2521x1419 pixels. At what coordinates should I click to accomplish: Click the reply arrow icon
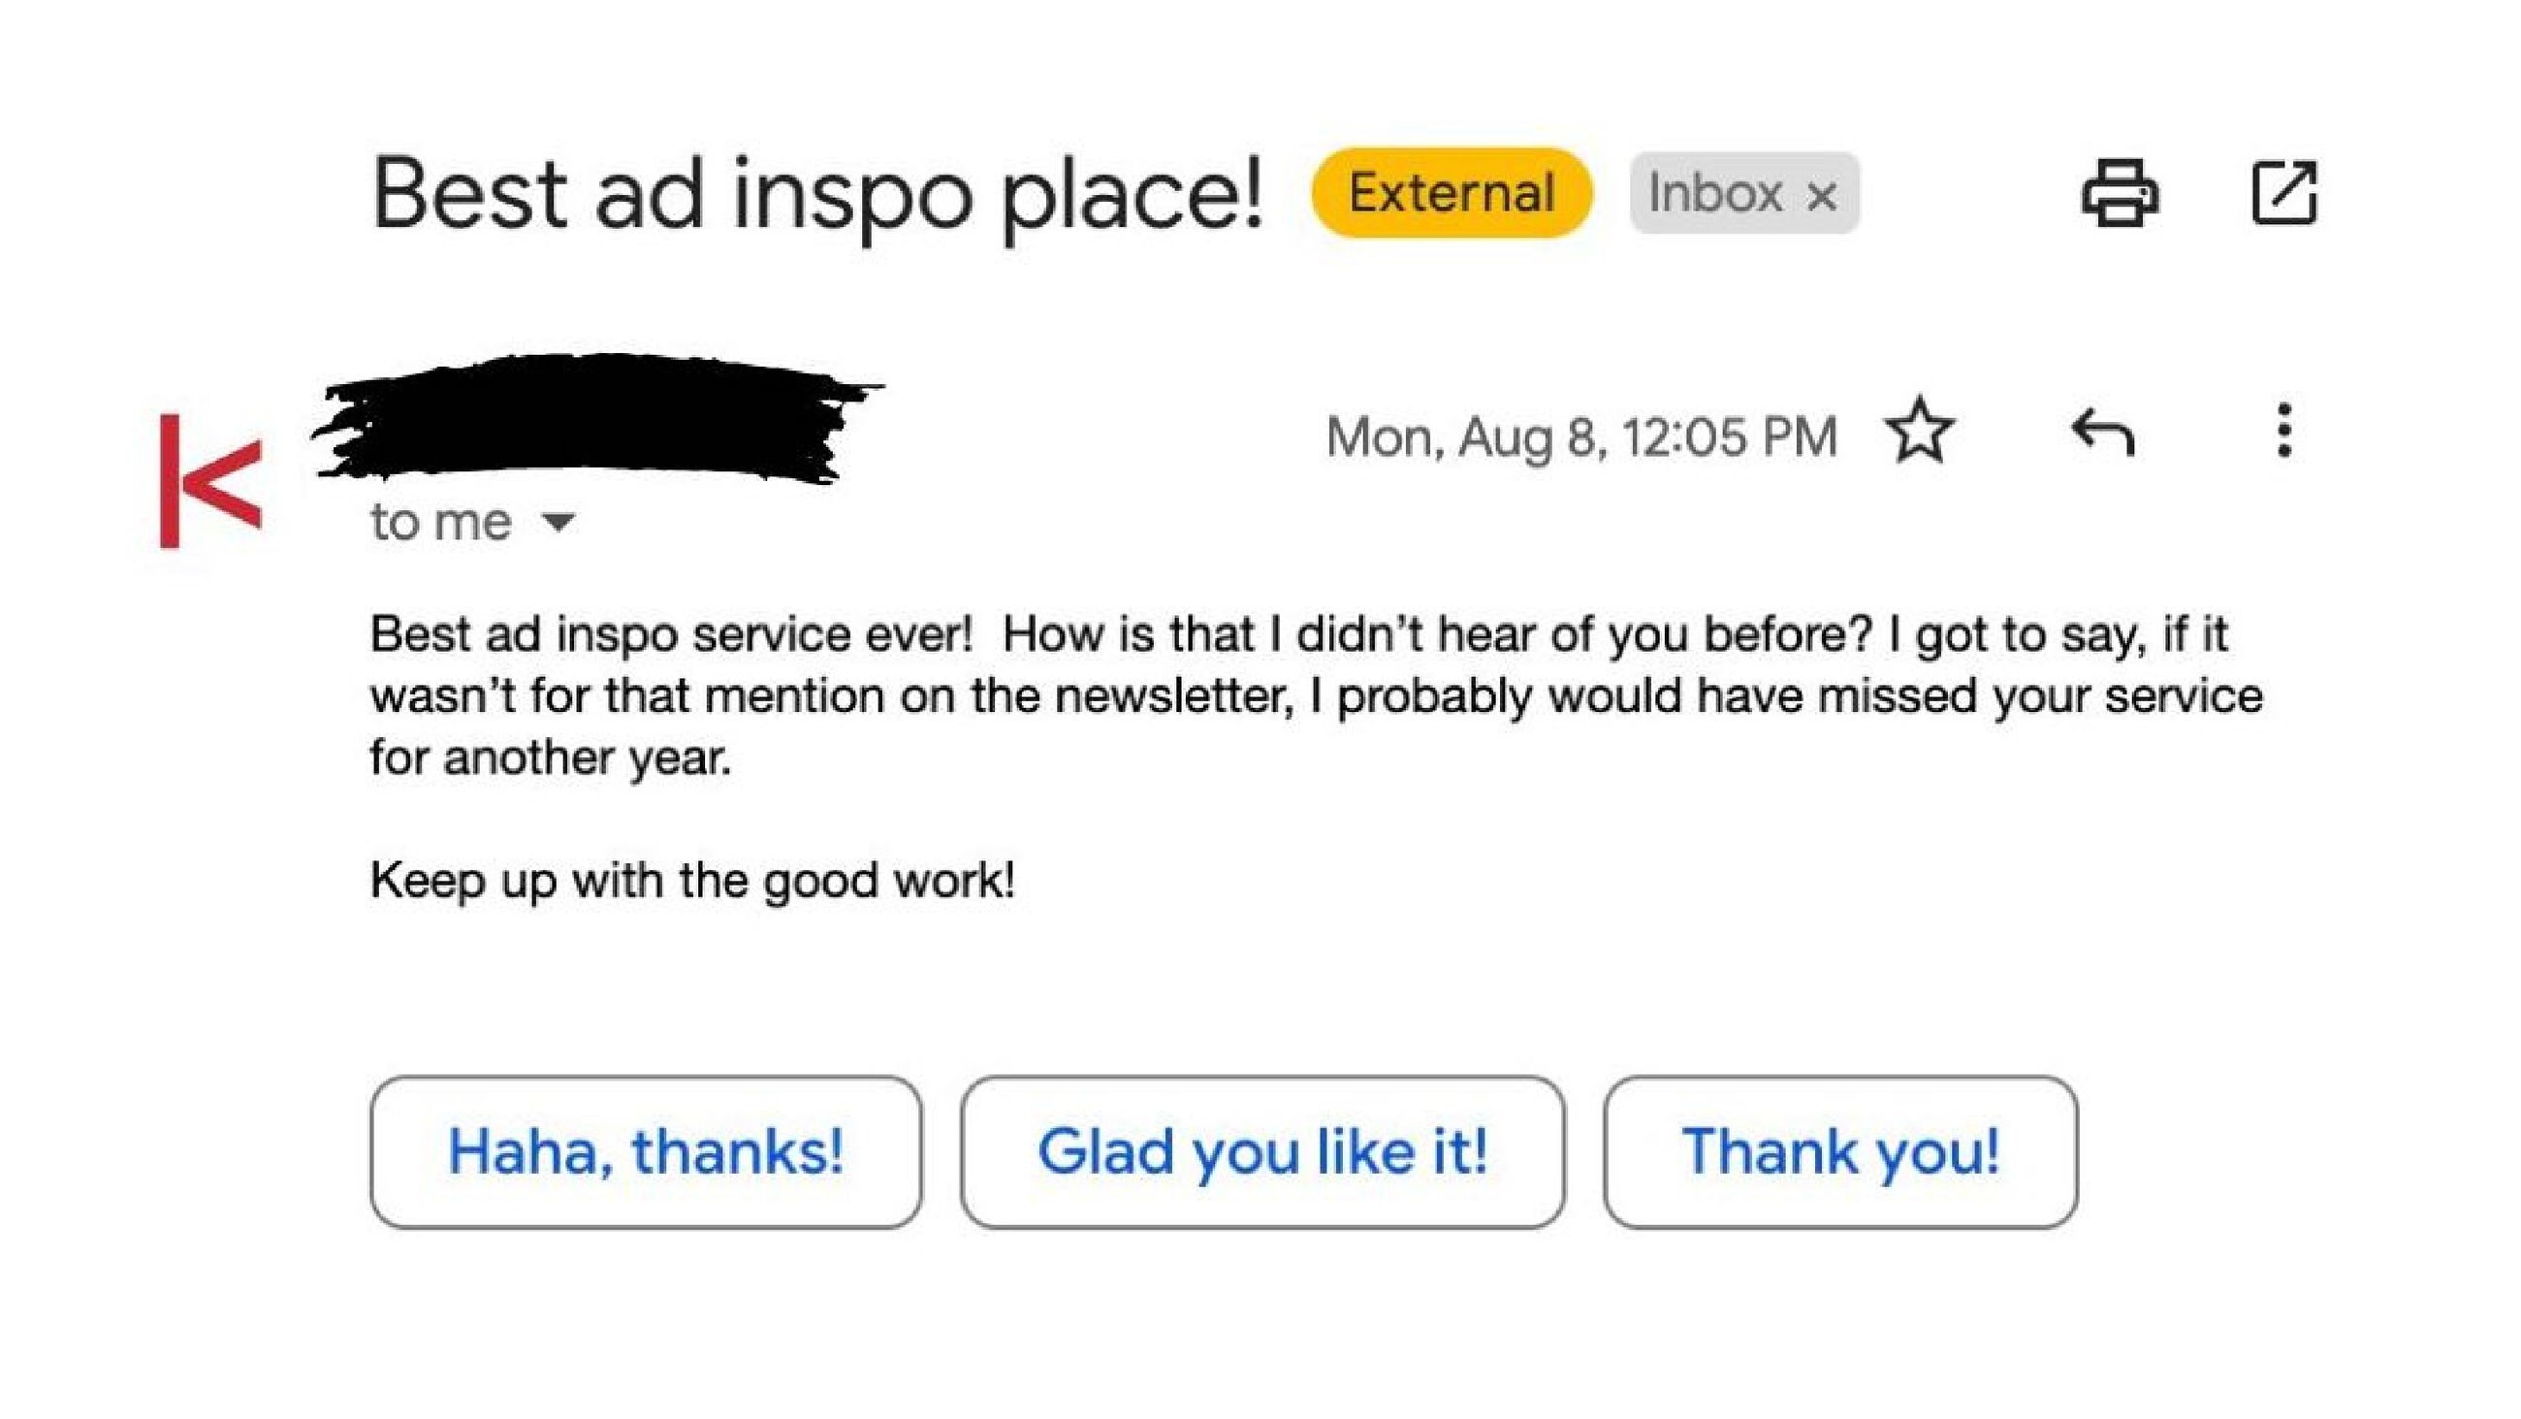(2102, 434)
